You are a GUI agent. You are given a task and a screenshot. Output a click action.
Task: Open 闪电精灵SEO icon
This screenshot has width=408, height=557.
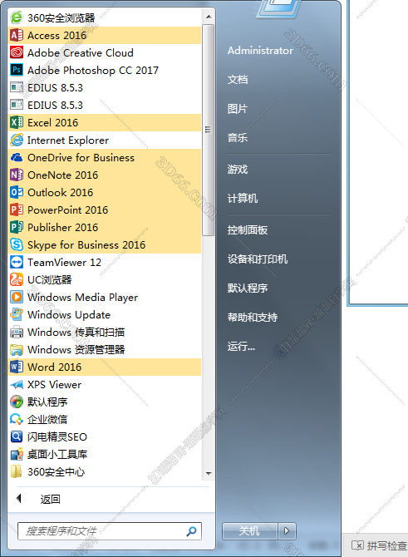tap(17, 436)
